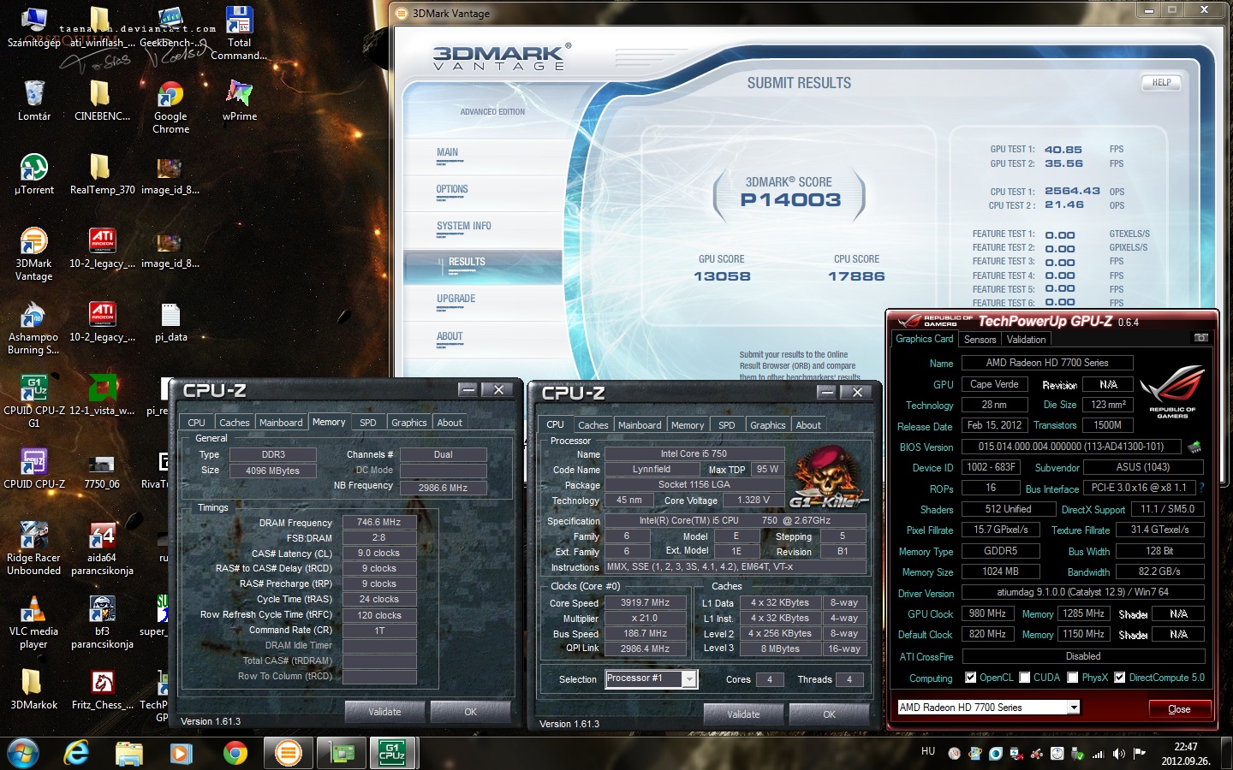Click the GPU-Z screenshot camera icon
Screen dimensions: 1233x770
1200,338
